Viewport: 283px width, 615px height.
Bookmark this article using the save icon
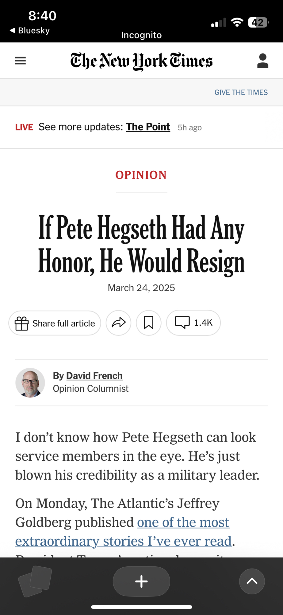coord(149,323)
